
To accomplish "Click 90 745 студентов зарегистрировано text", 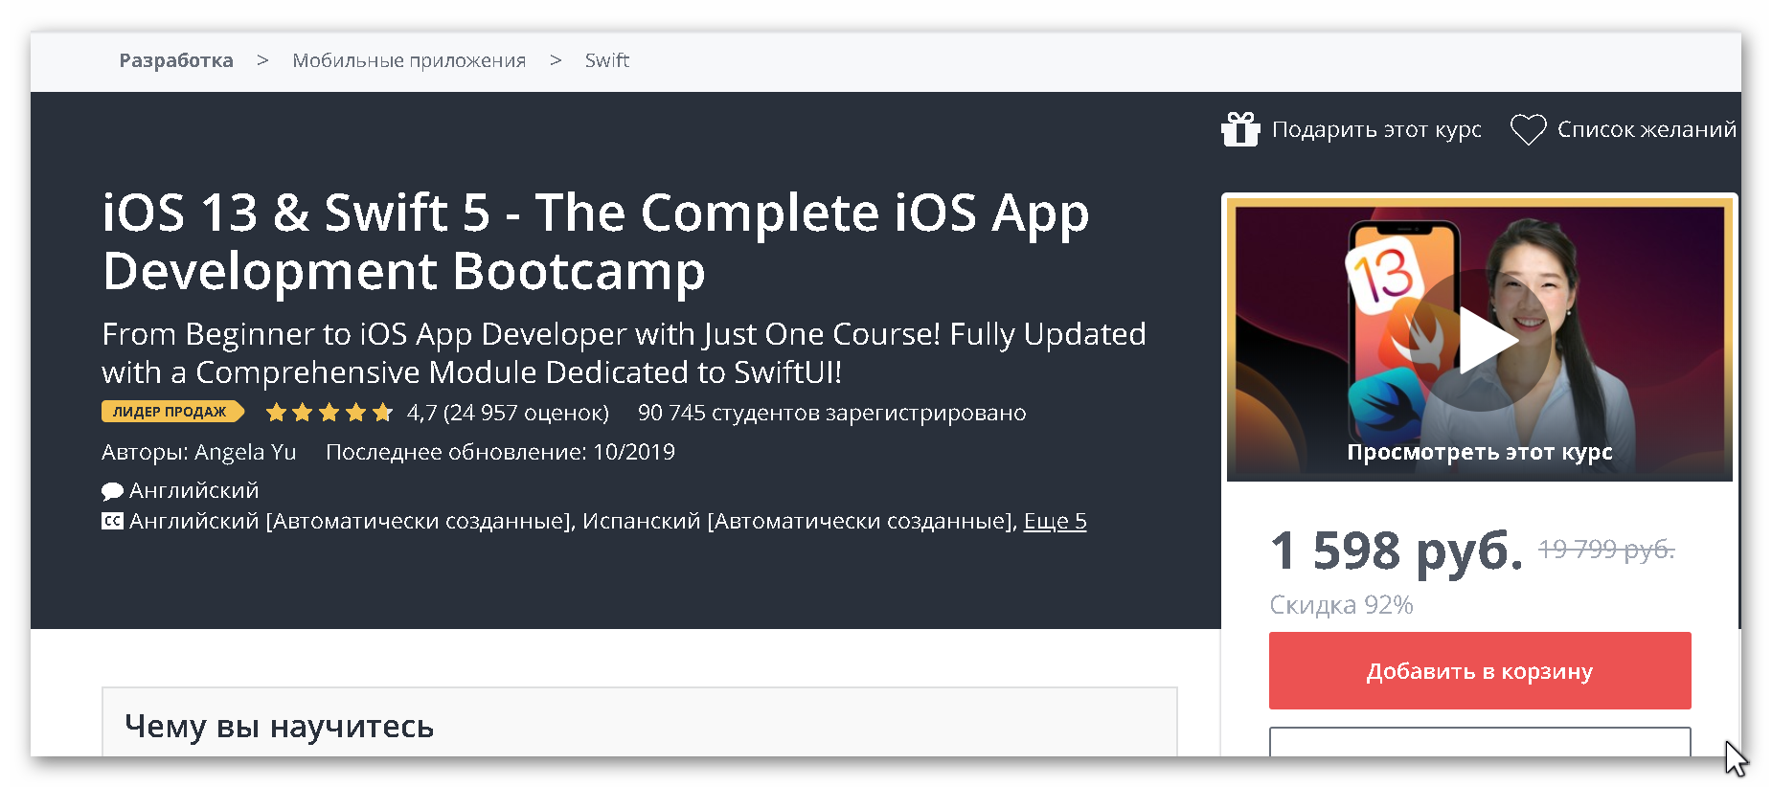I will coord(831,413).
